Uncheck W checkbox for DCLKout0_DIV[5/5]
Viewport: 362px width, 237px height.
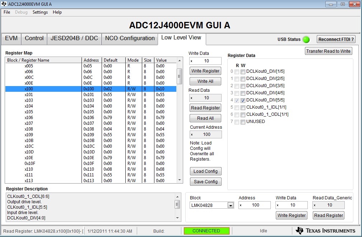(x=243, y=100)
